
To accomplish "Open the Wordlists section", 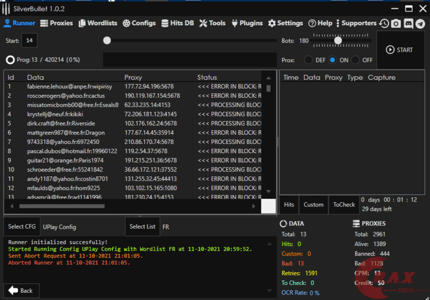I will point(98,23).
